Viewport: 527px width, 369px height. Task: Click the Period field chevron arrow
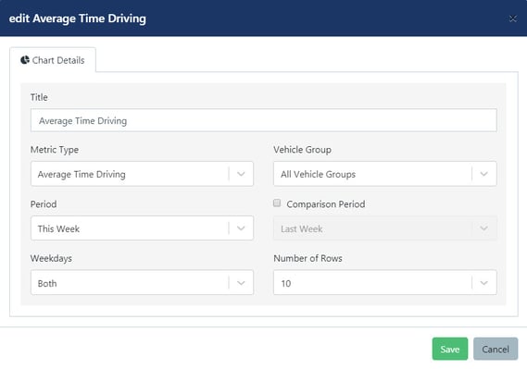[241, 228]
